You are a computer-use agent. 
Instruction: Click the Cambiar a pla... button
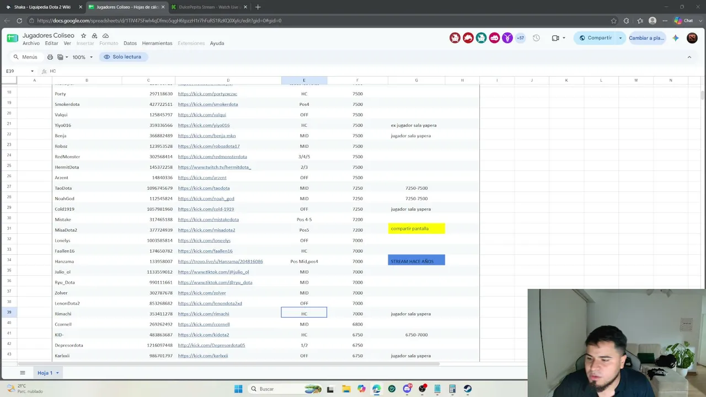[646, 38]
